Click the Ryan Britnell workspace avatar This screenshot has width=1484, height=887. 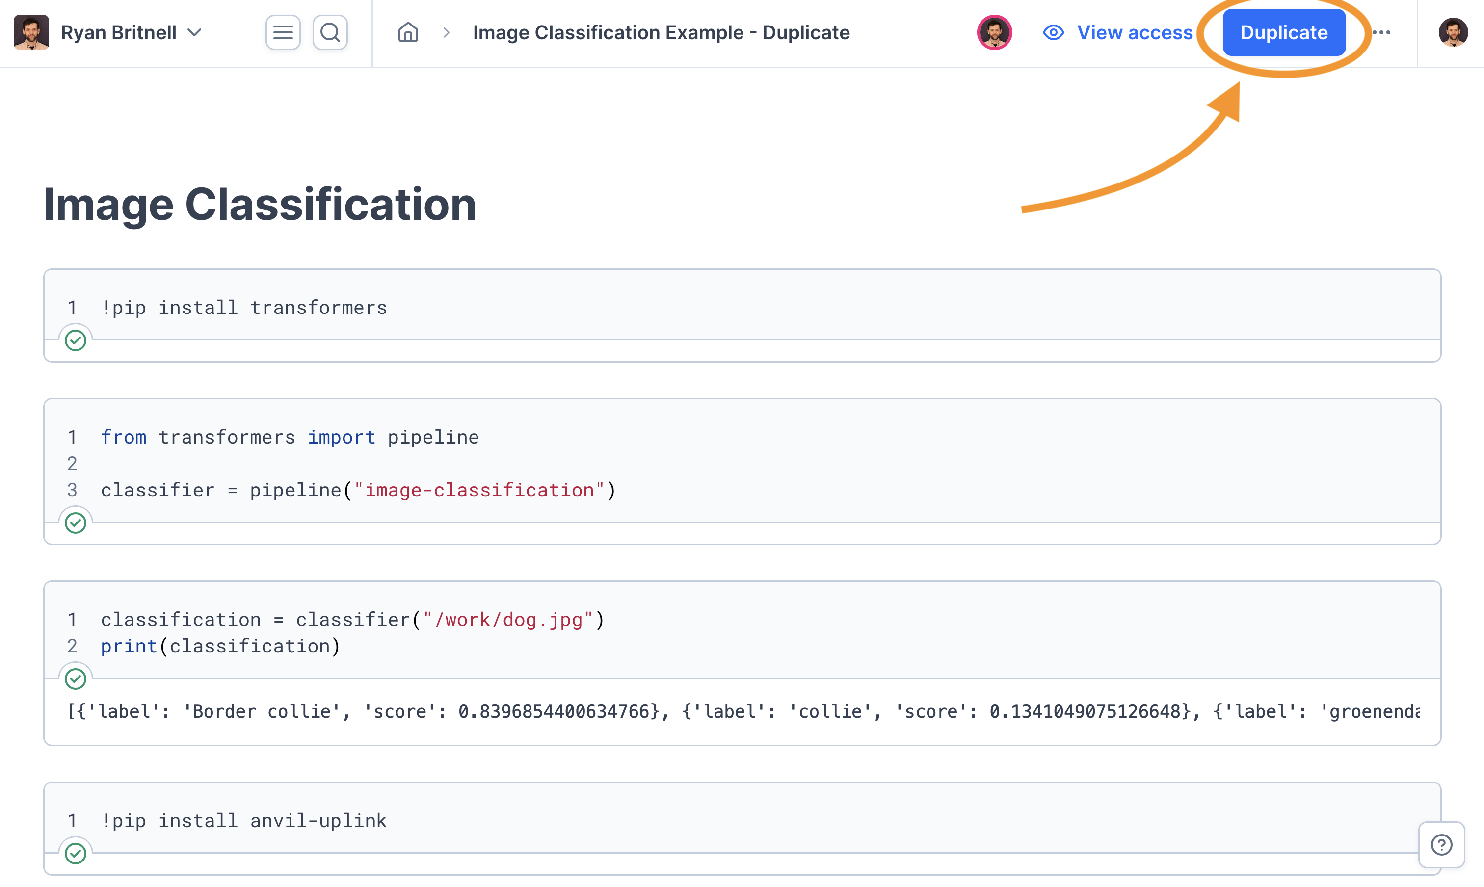coord(31,32)
